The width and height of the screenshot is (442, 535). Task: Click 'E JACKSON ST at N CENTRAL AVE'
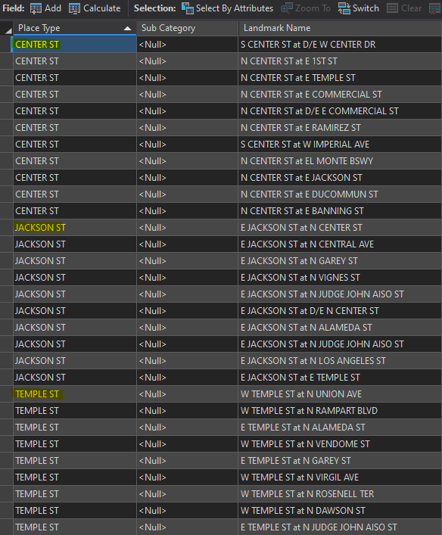[307, 244]
